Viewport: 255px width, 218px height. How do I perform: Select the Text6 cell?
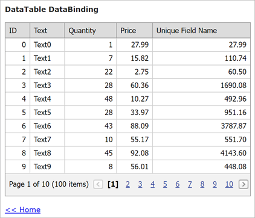click(x=47, y=126)
